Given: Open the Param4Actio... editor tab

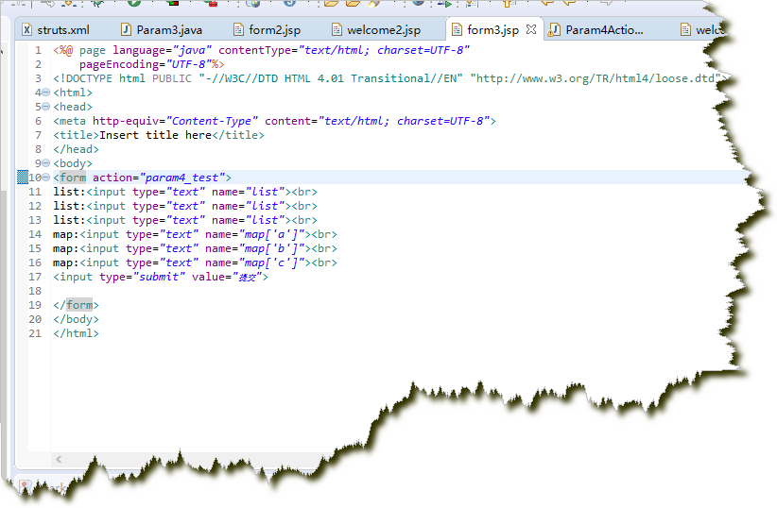Looking at the screenshot, I should (596, 29).
